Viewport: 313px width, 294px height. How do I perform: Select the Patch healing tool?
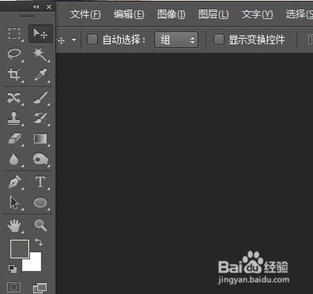coord(14,97)
